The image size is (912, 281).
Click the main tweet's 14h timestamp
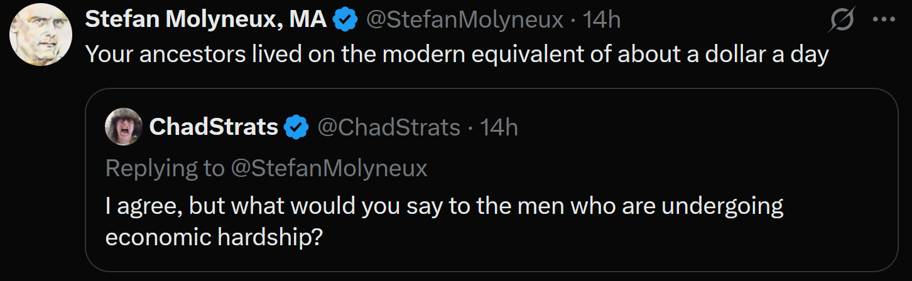(x=601, y=21)
